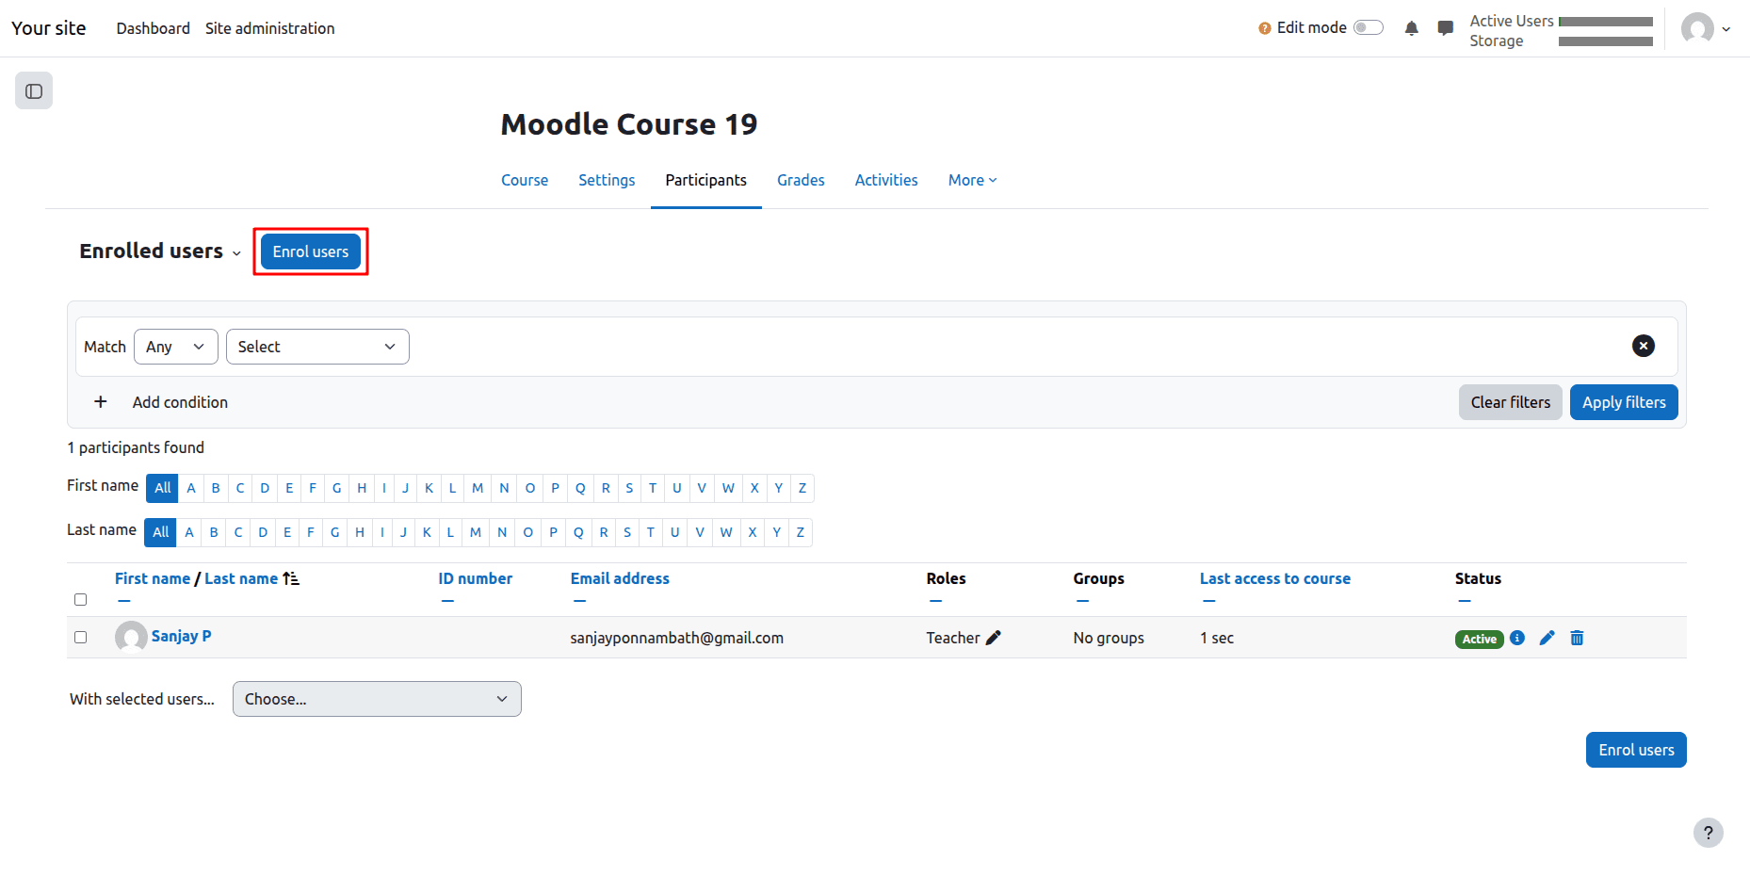Select the checkbox for Sanjay P
Screen dimensions: 1750x876
(80, 638)
